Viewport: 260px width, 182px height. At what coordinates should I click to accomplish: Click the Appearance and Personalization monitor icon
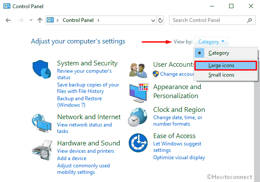point(139,93)
